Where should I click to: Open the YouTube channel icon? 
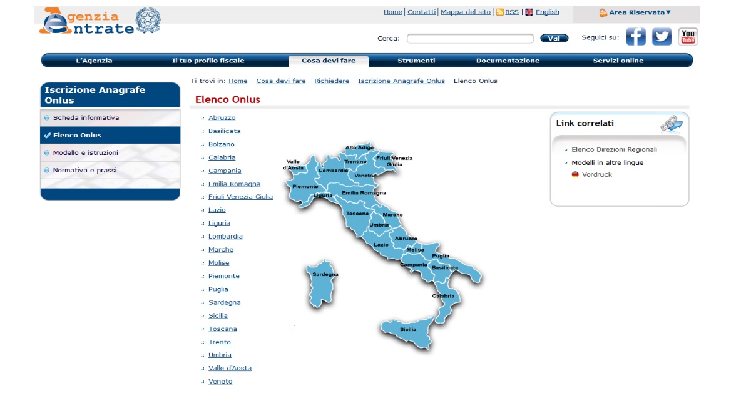pyautogui.click(x=688, y=37)
